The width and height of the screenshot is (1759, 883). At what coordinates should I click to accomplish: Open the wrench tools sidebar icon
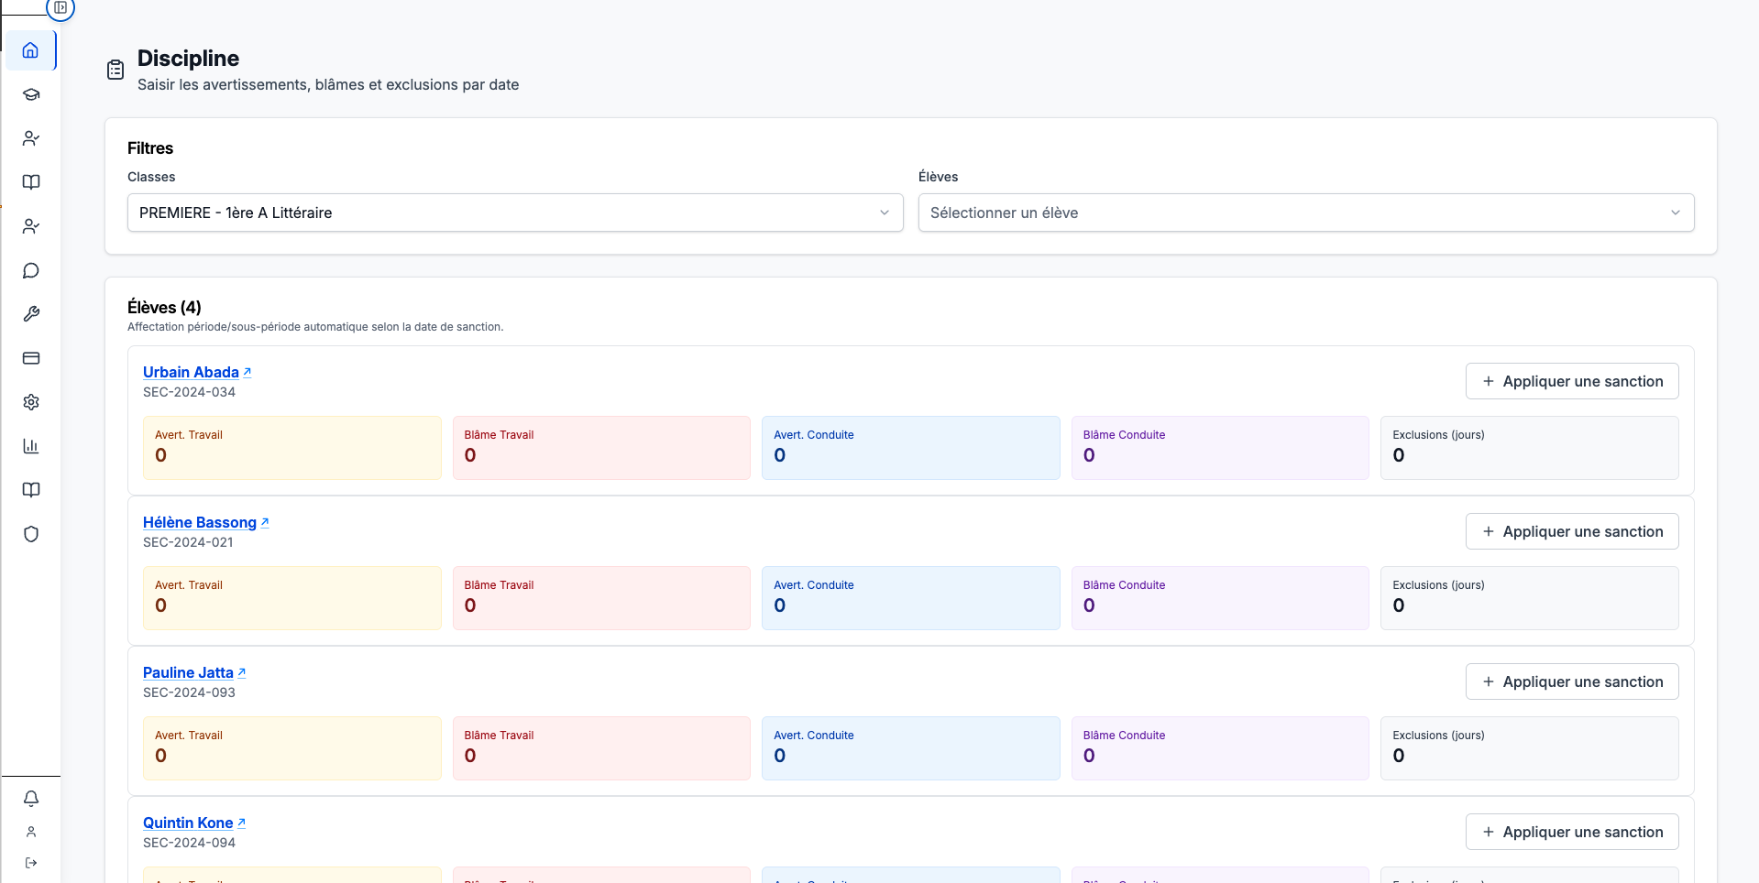[31, 314]
